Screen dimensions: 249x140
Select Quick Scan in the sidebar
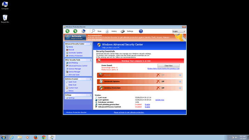coord(73,82)
